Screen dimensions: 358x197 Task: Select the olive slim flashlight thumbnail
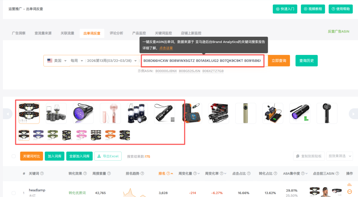click(x=246, y=113)
